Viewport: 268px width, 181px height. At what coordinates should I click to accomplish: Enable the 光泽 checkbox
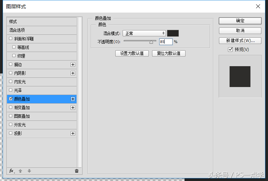(11, 90)
